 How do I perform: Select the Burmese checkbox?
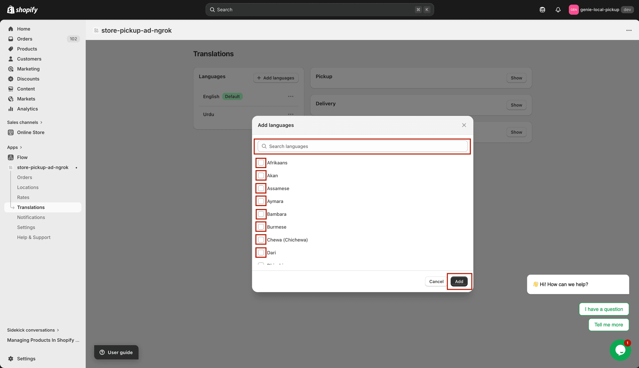coord(261,227)
